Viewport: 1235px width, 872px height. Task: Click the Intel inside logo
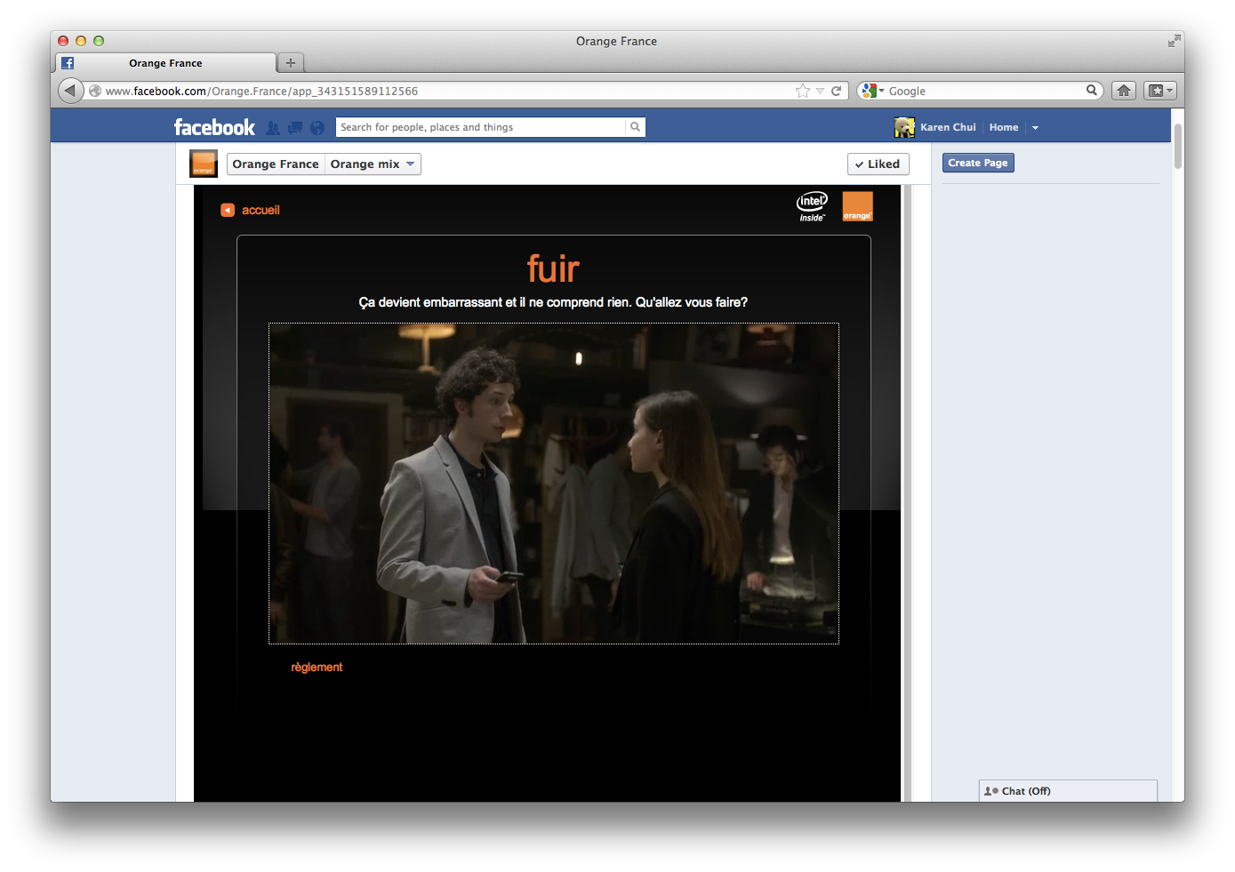click(812, 206)
